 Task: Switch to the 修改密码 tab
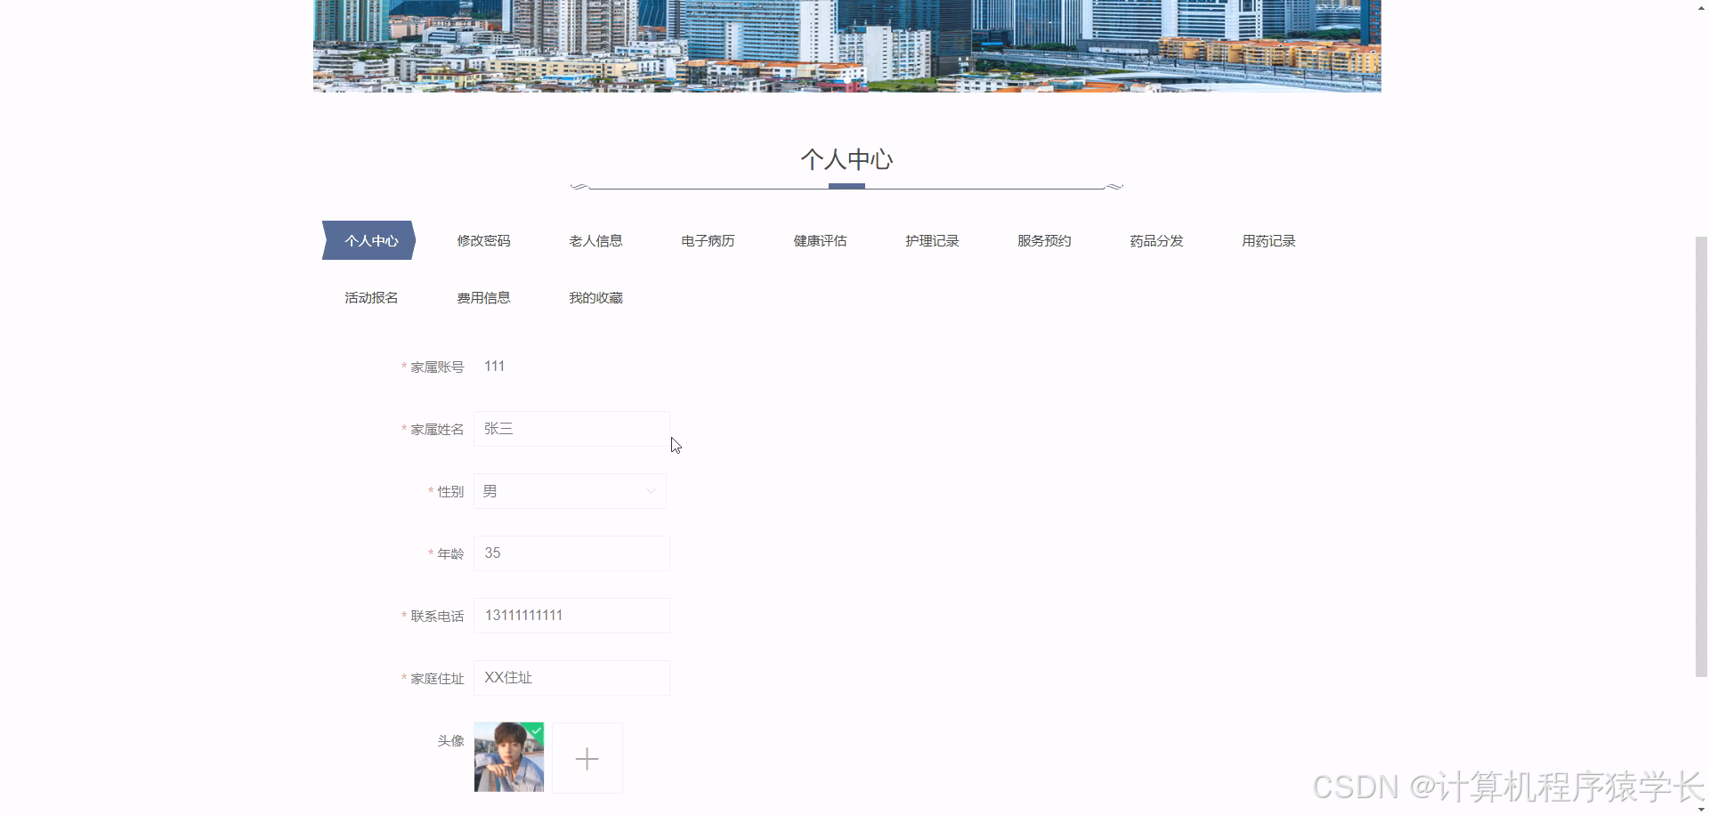tap(483, 240)
